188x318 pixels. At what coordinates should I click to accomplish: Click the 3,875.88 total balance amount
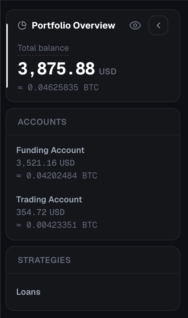point(56,69)
